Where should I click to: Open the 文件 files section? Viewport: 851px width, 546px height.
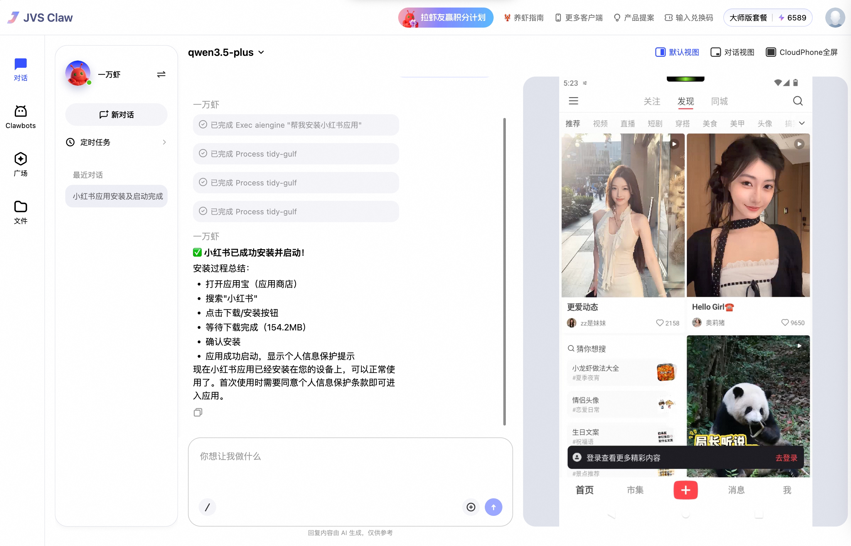(x=21, y=212)
